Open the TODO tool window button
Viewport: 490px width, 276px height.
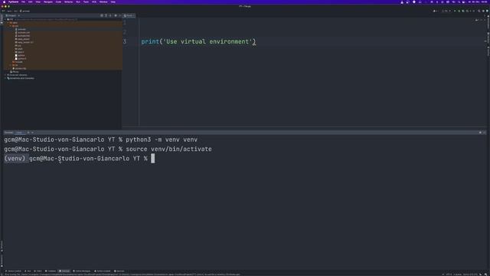pos(38,271)
